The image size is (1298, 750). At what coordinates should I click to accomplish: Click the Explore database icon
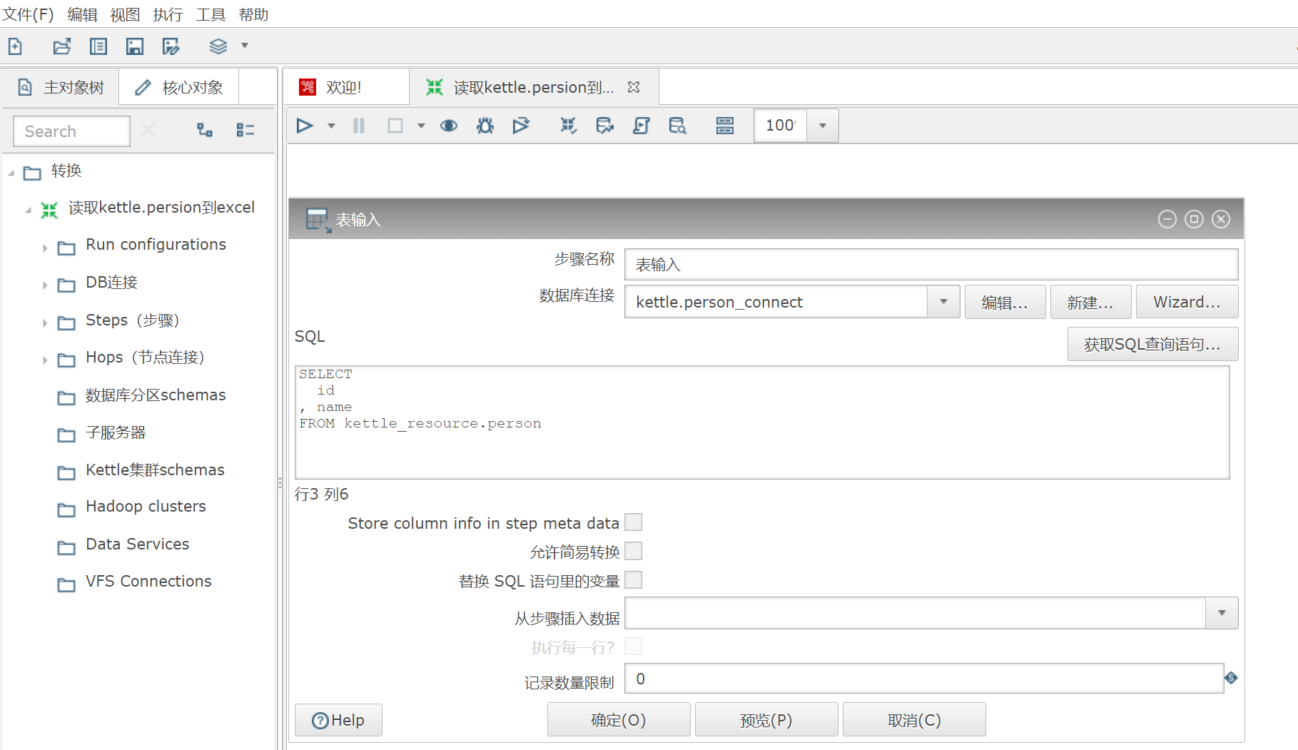(x=678, y=126)
